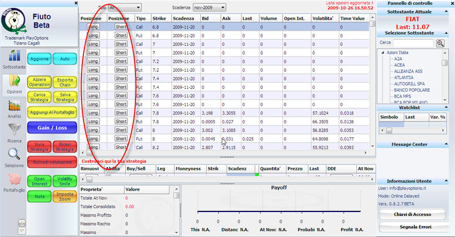Click options table horizontal scrollbar right arrow
455x237 pixels.
coord(366,153)
